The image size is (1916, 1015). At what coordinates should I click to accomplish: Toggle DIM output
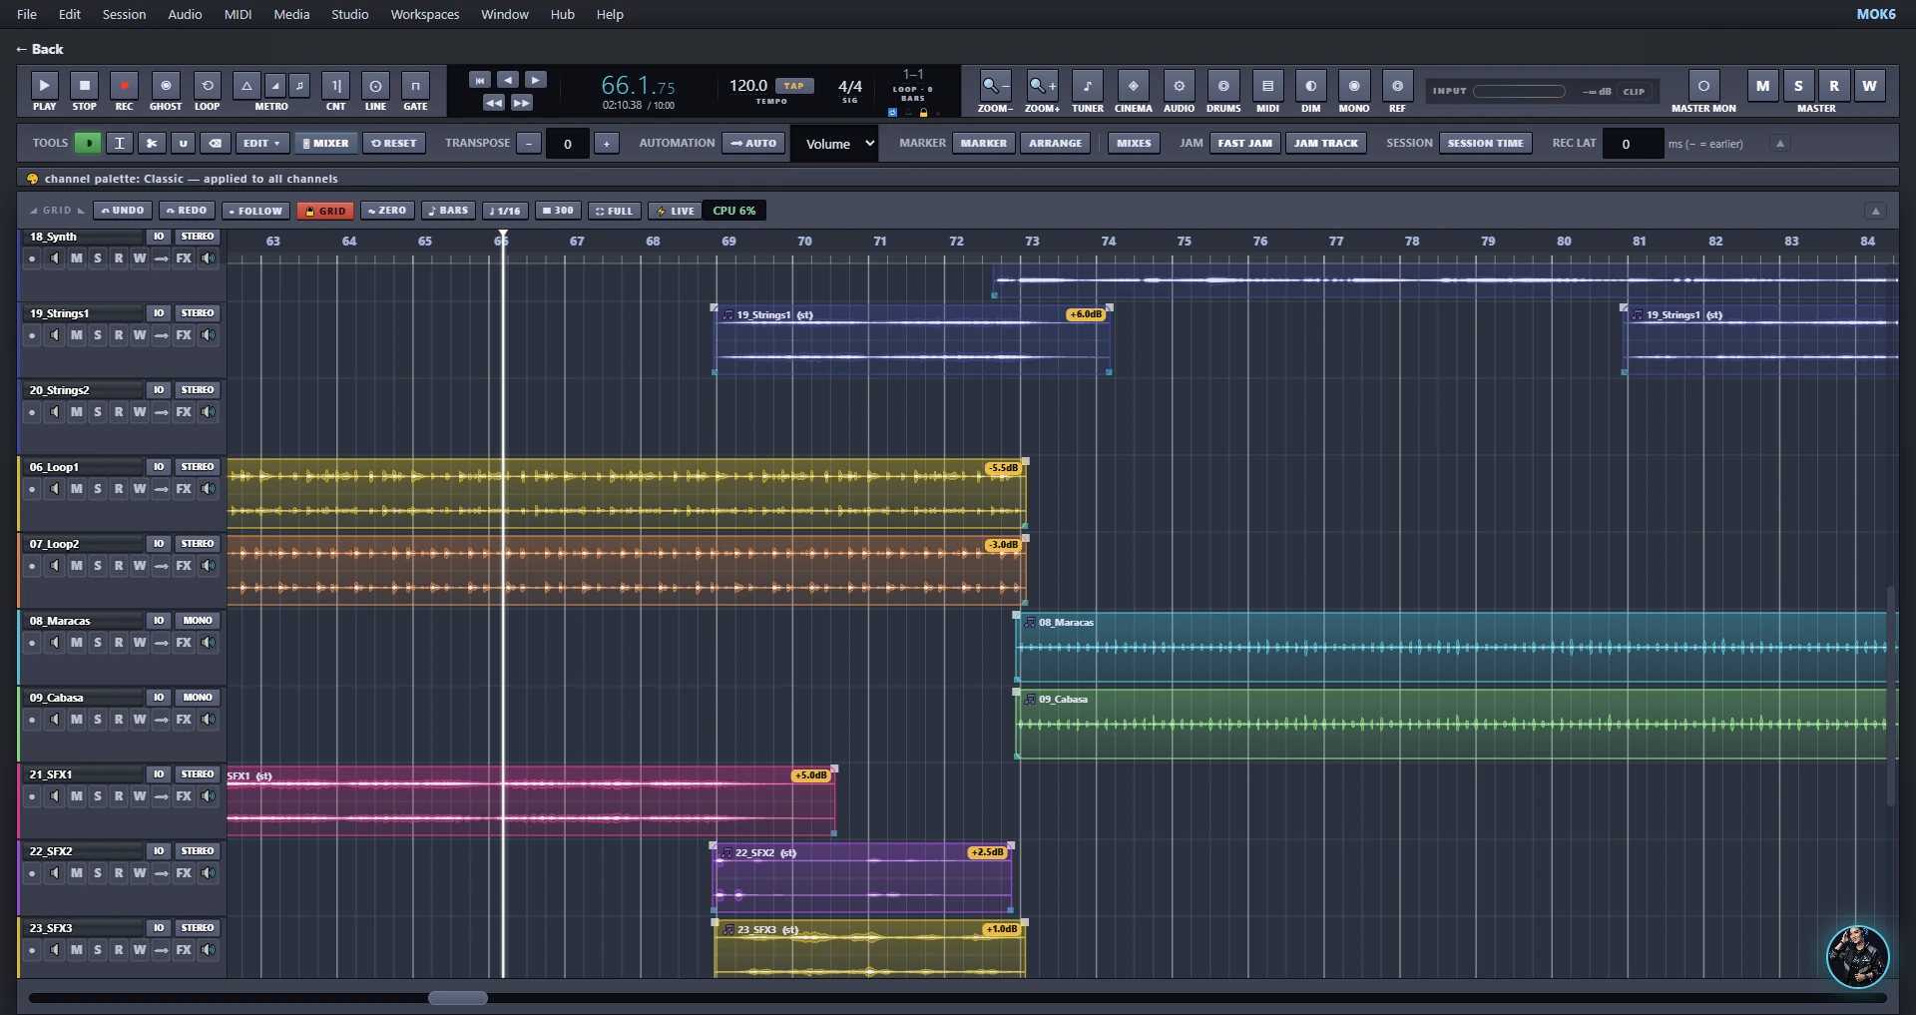pyautogui.click(x=1310, y=86)
